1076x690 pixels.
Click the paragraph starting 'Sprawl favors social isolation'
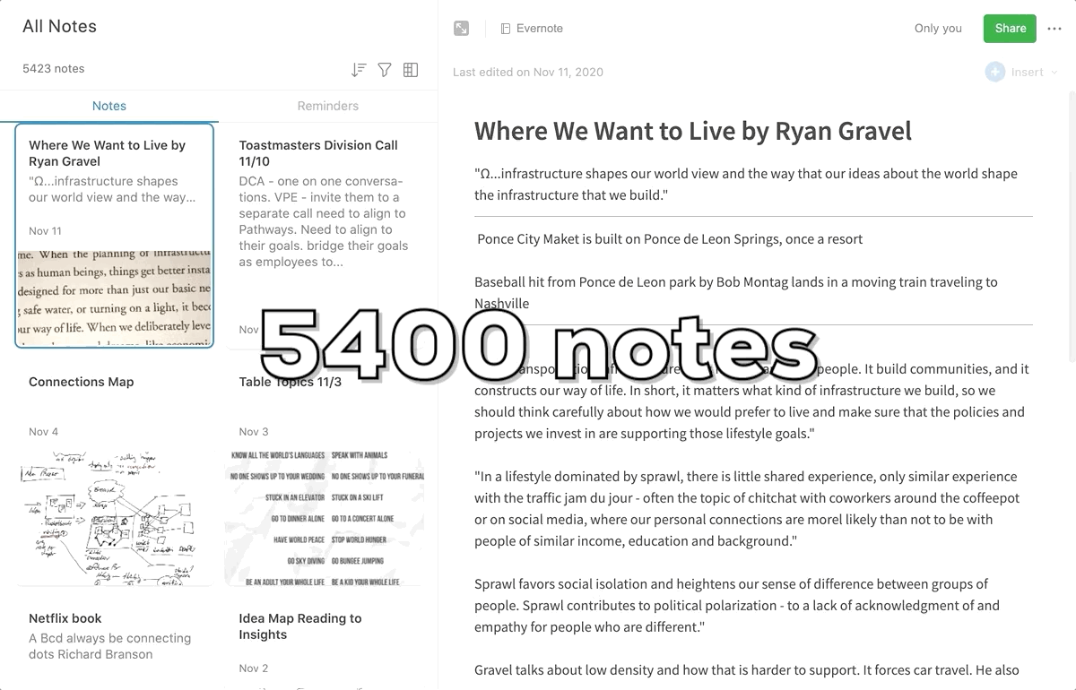(737, 606)
